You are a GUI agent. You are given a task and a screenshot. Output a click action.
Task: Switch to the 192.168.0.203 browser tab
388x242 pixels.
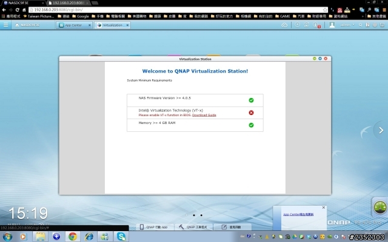coord(68,3)
